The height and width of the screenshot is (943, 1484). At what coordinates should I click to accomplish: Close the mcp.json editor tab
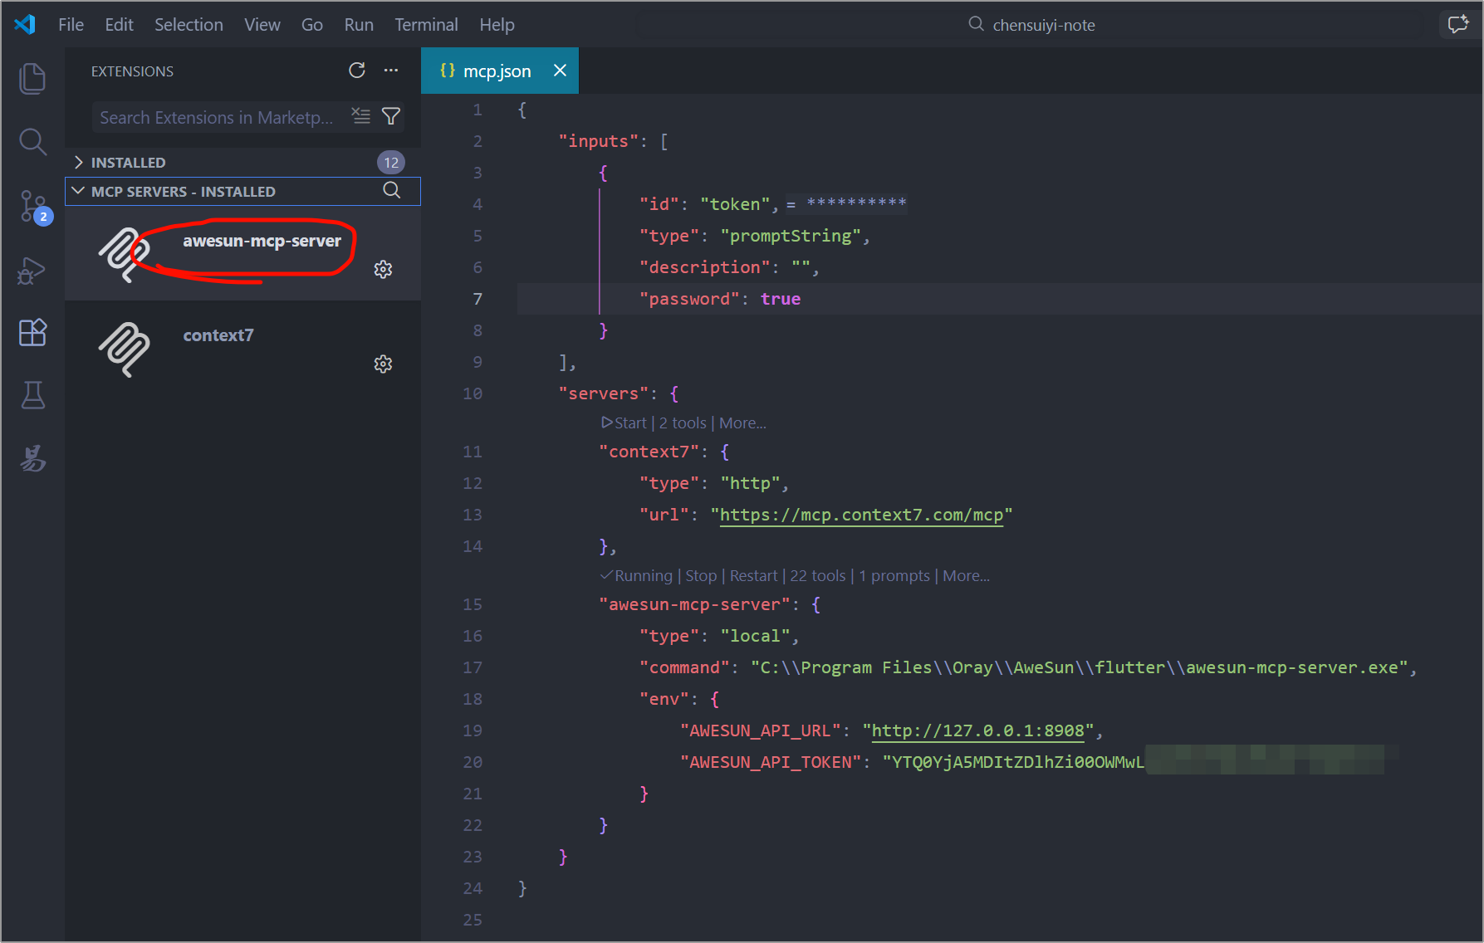pos(560,71)
